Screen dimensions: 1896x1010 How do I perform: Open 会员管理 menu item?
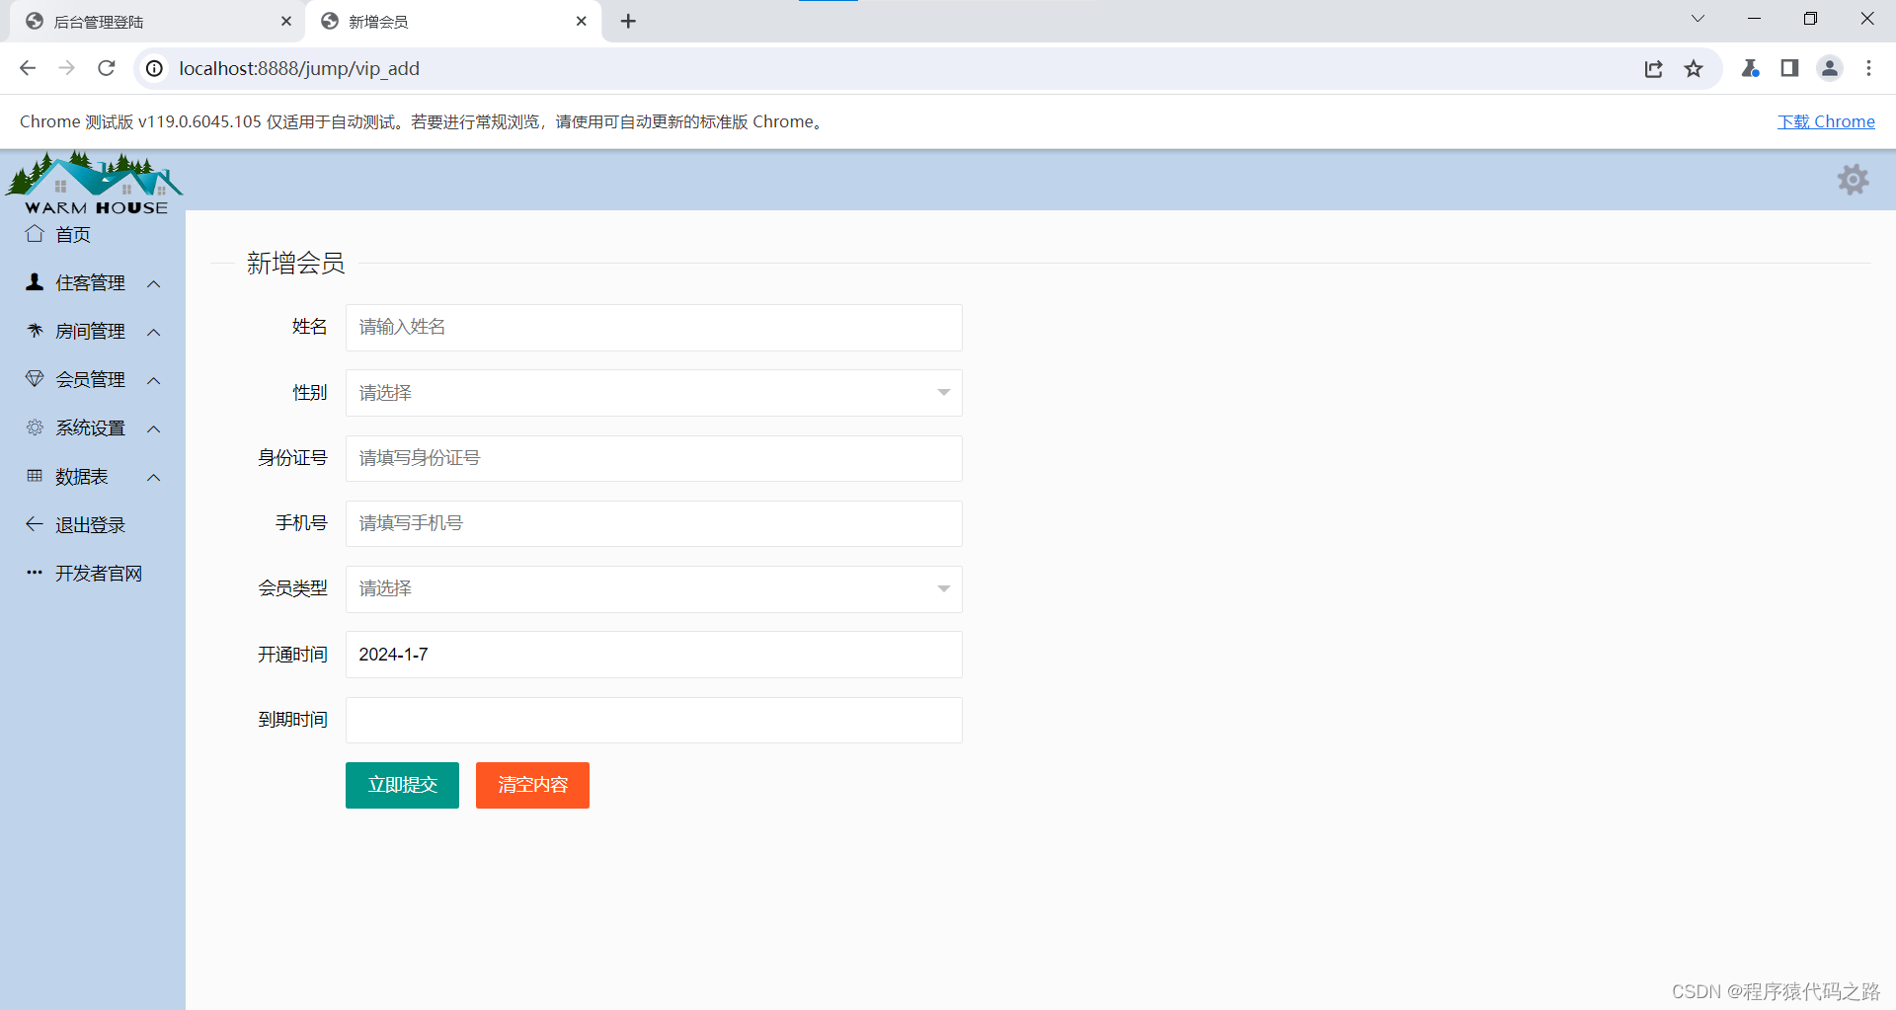click(93, 379)
